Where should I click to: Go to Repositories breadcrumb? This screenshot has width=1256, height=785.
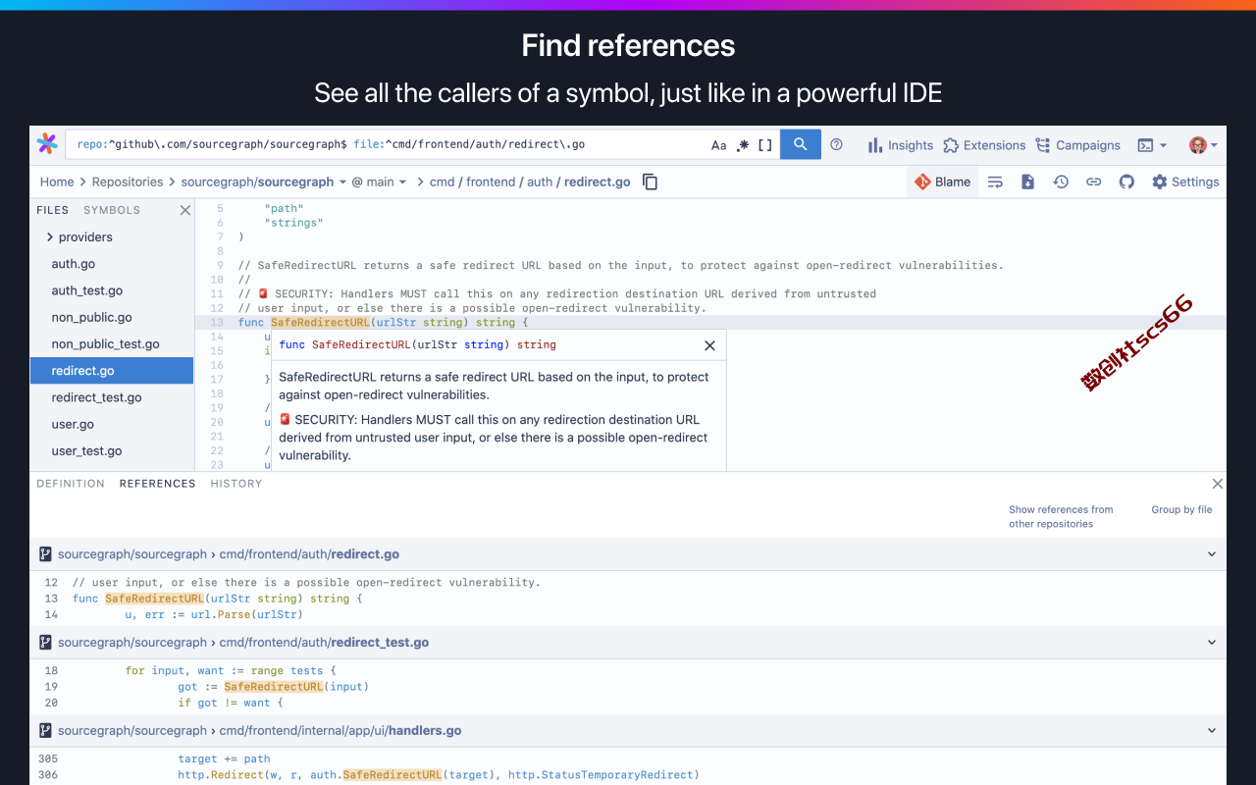pos(128,182)
